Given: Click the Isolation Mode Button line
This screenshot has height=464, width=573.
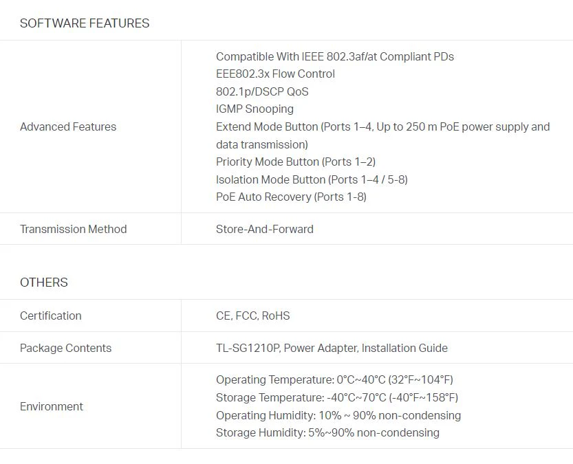Looking at the screenshot, I should (312, 179).
